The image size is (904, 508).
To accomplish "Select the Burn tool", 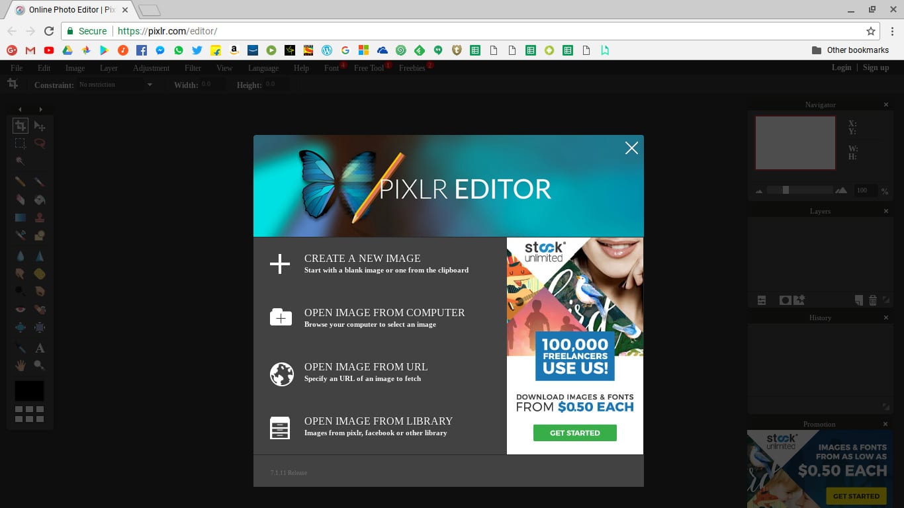I will click(x=40, y=291).
